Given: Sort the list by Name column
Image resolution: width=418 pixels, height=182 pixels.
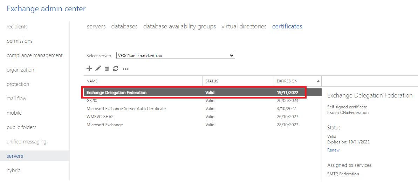Looking at the screenshot, I should (x=92, y=81).
